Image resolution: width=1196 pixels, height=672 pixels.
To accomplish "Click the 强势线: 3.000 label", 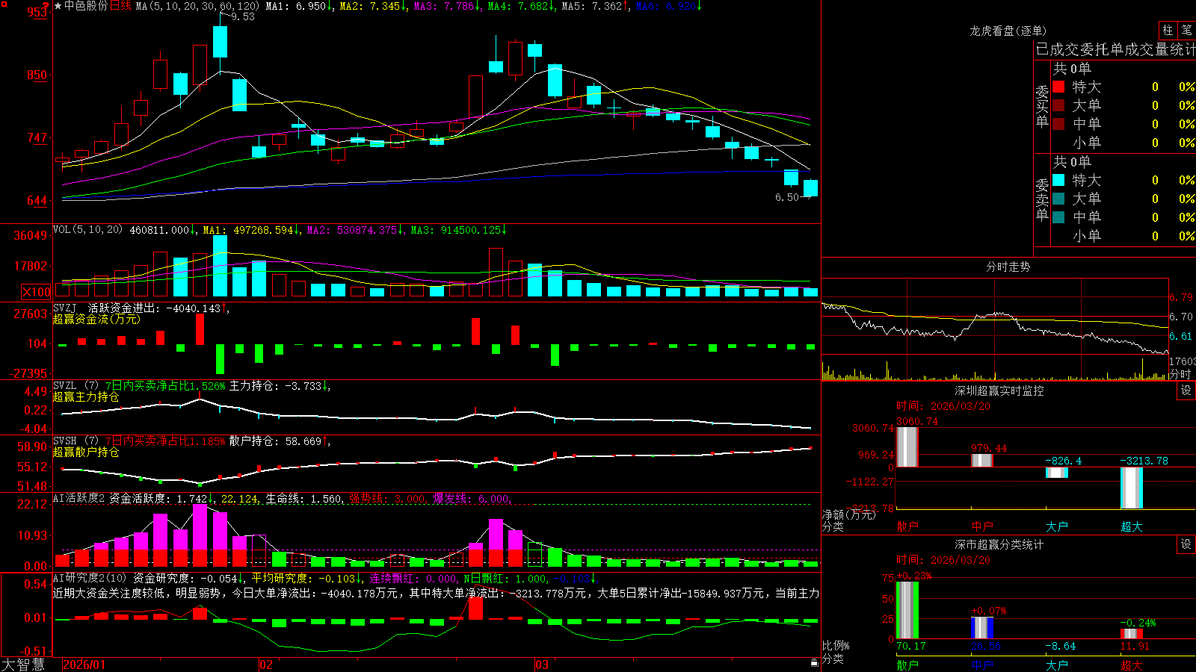I will pos(388,499).
